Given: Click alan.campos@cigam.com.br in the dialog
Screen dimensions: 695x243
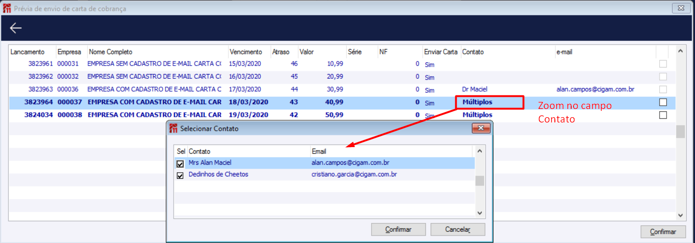Looking at the screenshot, I should point(351,163).
